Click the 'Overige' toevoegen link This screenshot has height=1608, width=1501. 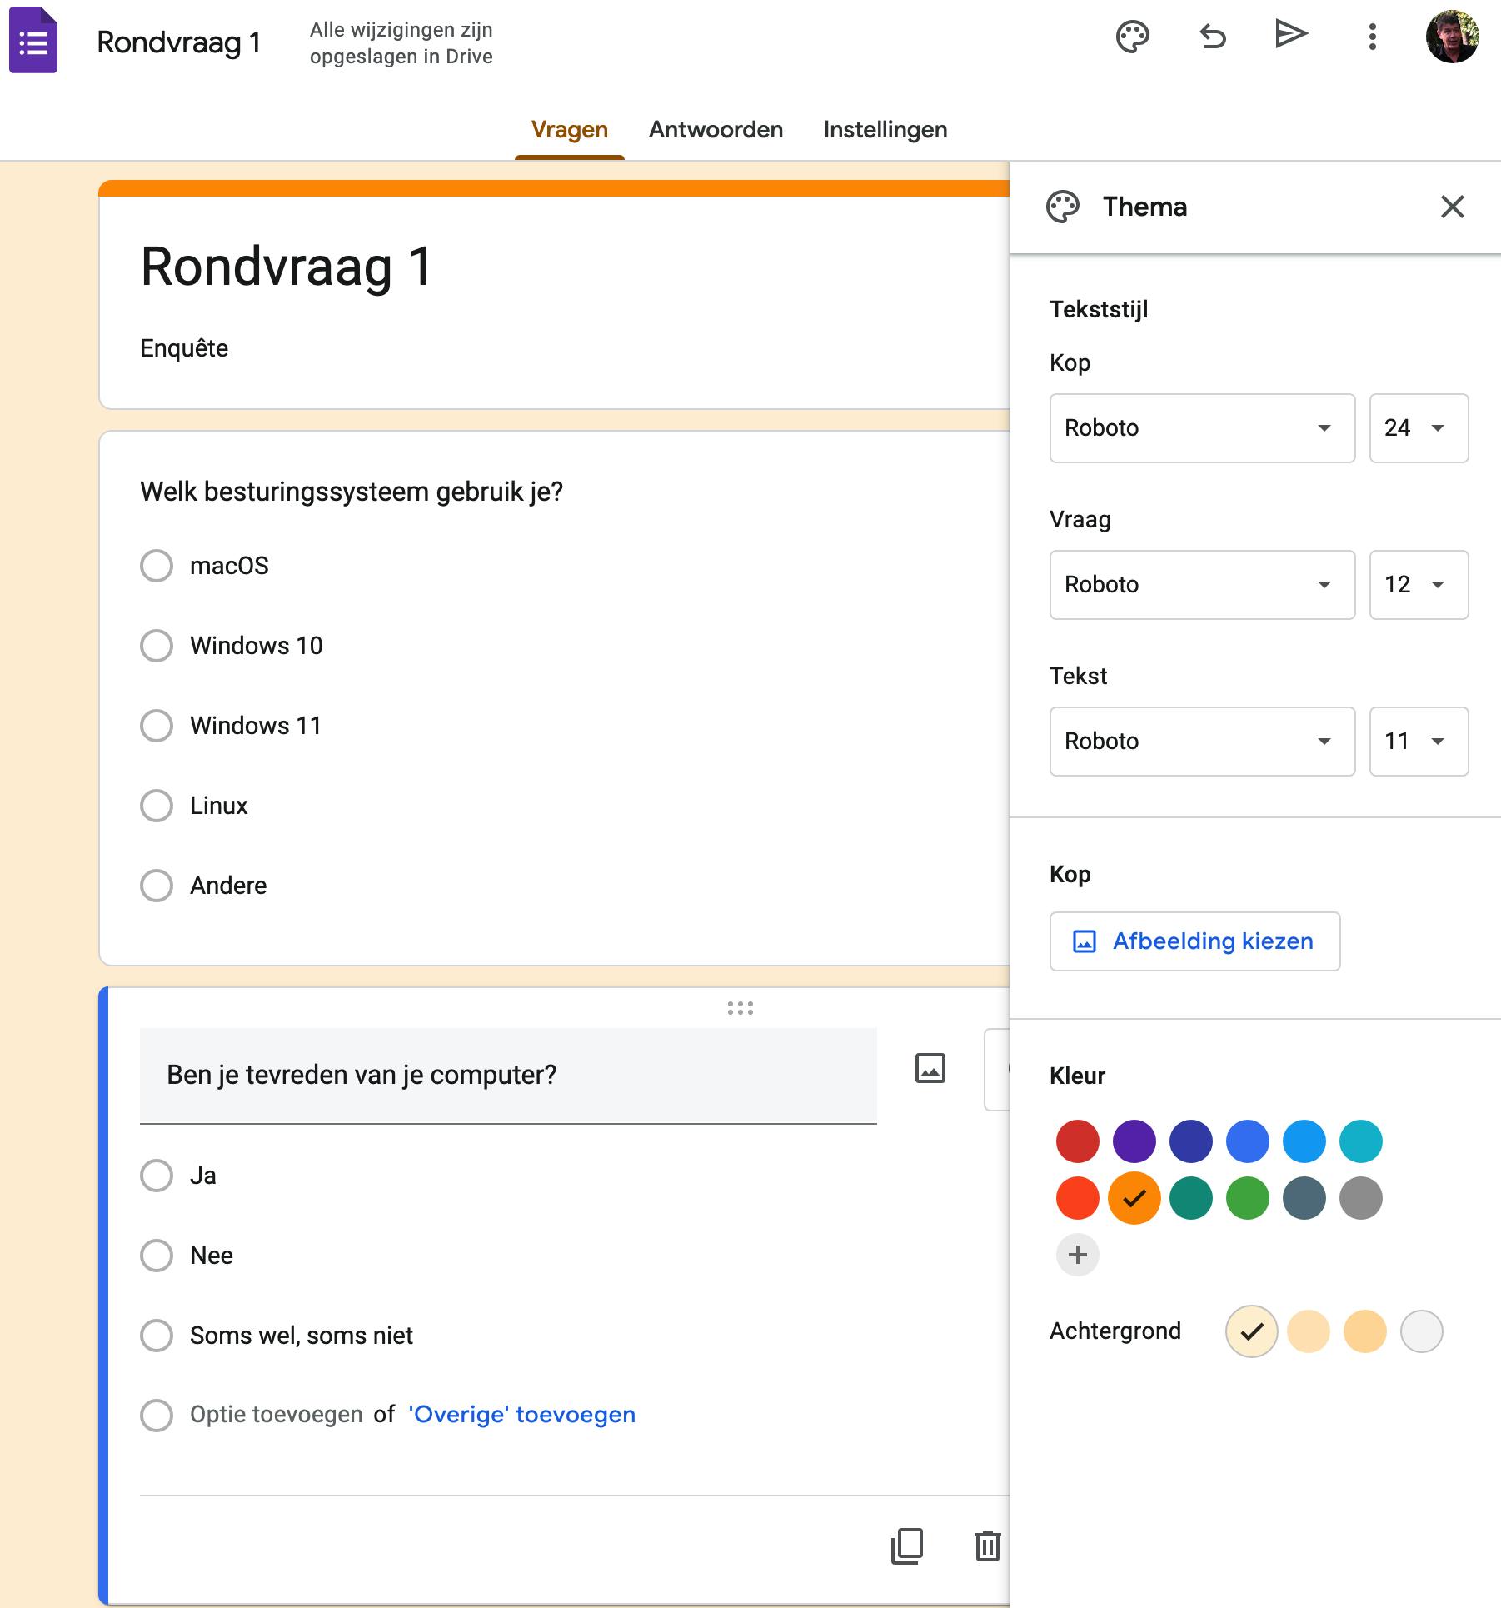(521, 1415)
